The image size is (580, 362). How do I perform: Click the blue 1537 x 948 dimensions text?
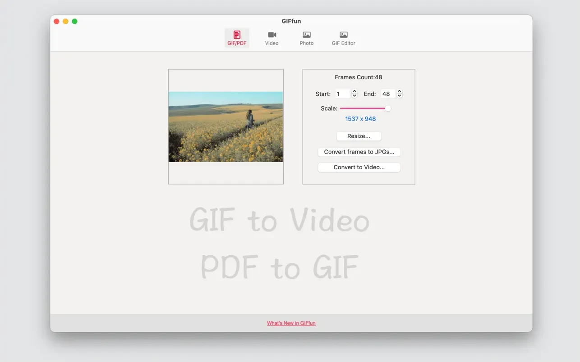(360, 119)
